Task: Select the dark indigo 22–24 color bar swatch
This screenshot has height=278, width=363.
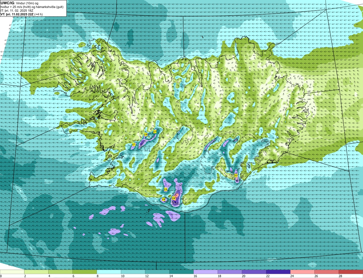Action: [x=278, y=272]
